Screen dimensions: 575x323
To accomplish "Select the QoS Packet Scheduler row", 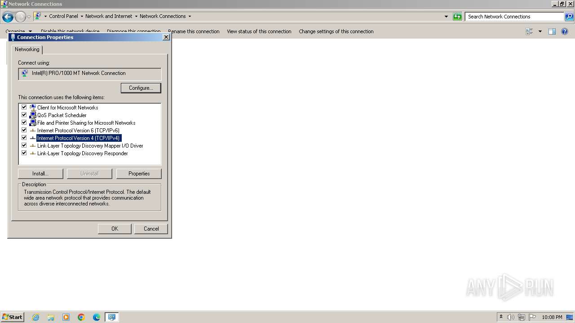I will (x=62, y=115).
